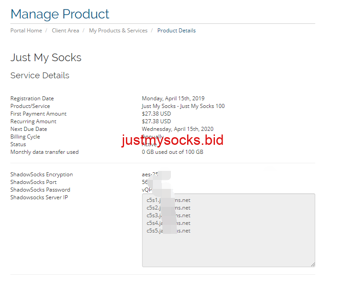Click 'Just My Socks - Just My Socks 100' value
Viewport: 344px width, 282px height.
[x=183, y=106]
